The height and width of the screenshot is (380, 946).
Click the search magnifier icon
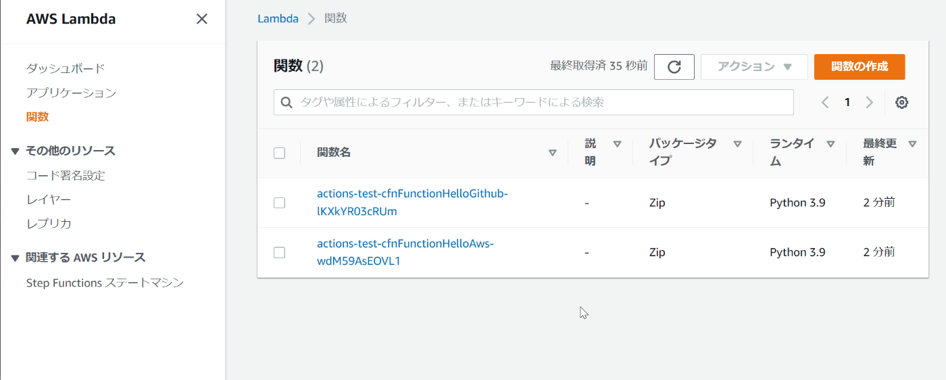pos(287,102)
